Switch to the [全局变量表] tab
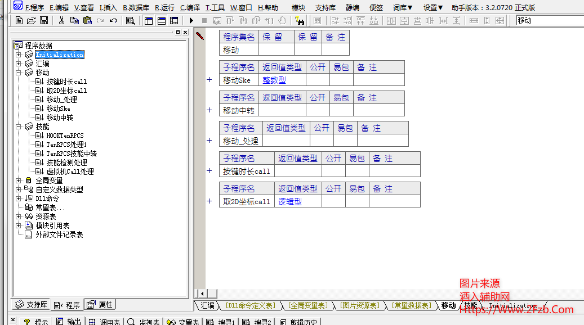The image size is (584, 325). click(307, 305)
